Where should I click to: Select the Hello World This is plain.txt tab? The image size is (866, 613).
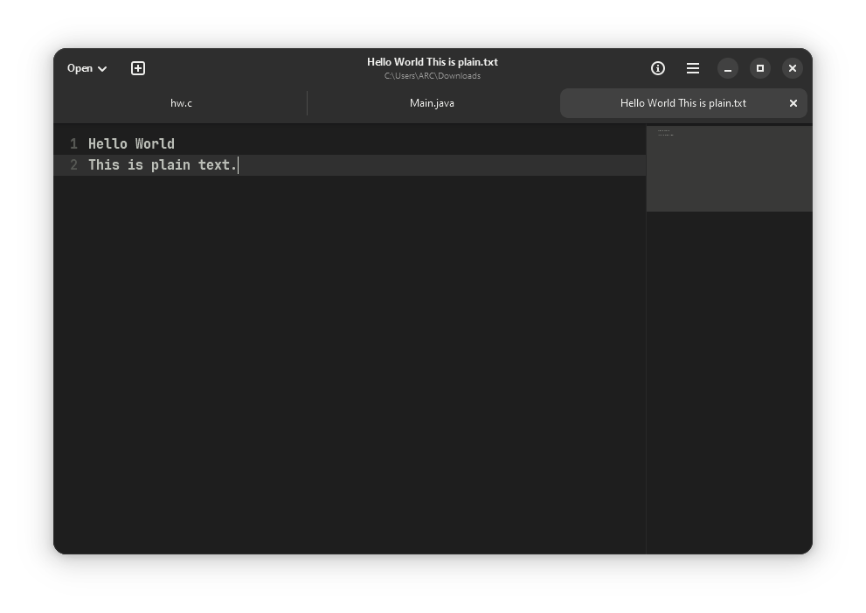tap(683, 103)
